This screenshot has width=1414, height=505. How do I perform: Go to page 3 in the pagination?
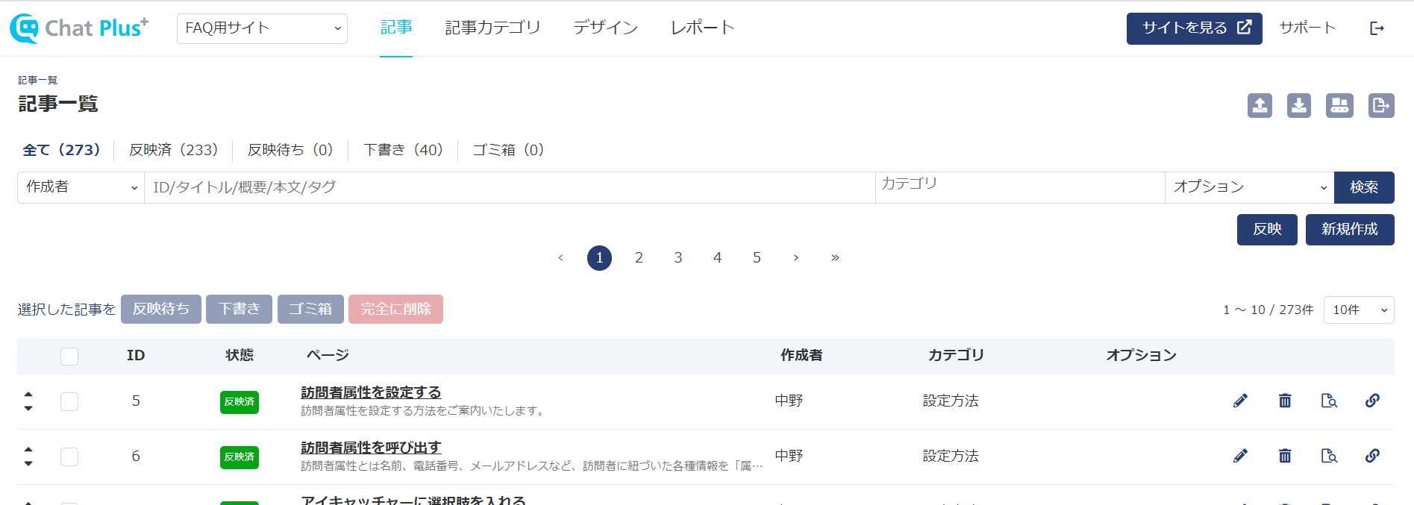678,257
